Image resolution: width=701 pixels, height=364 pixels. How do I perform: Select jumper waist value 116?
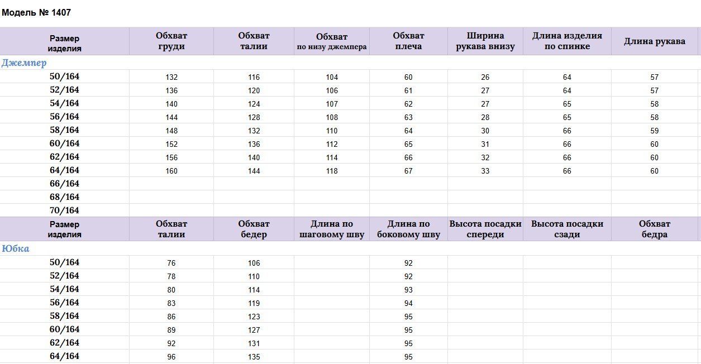(254, 77)
